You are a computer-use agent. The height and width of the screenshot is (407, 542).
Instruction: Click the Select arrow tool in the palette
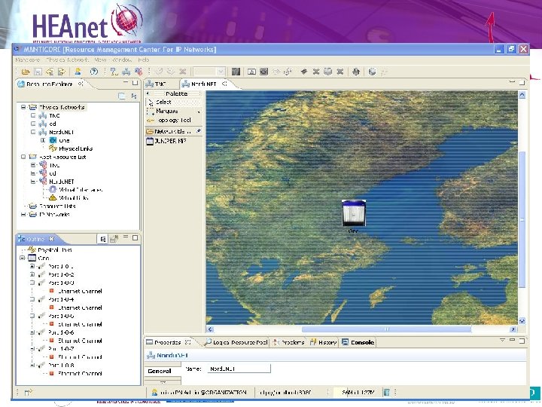163,102
